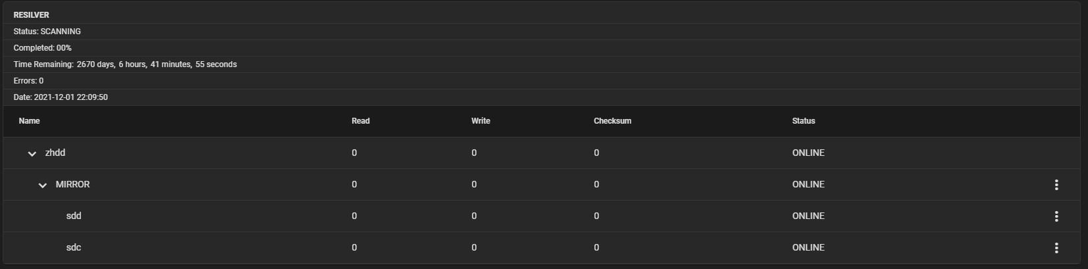Select the sdd disk entry
The image size is (1088, 269).
tap(74, 216)
